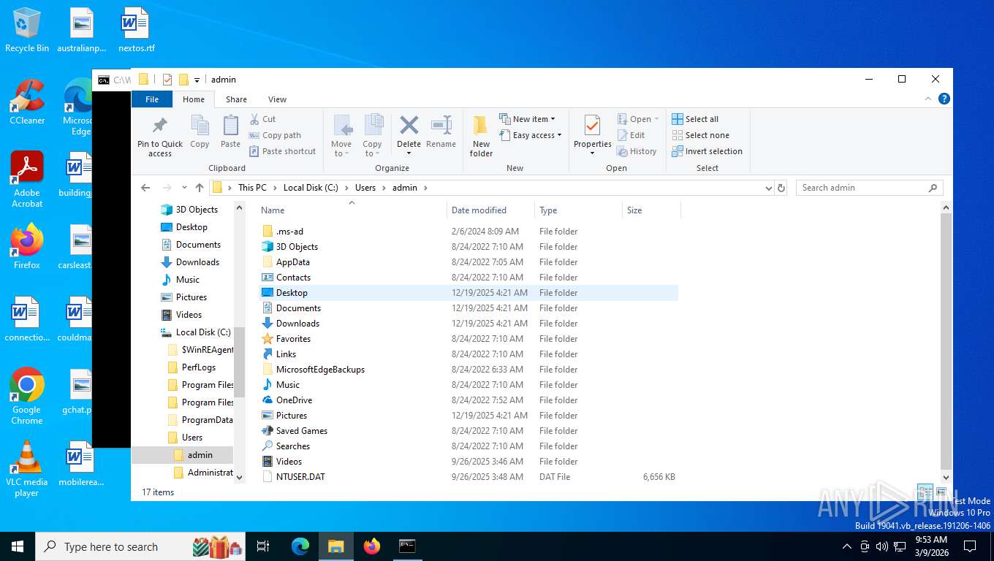Viewport: 994px width, 561px height.
Task: Click Paste shortcut in ribbon
Action: click(x=282, y=151)
